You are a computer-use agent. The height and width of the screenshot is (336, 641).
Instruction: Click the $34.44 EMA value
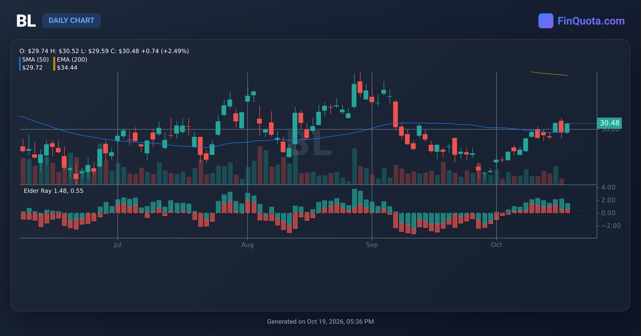(x=67, y=67)
